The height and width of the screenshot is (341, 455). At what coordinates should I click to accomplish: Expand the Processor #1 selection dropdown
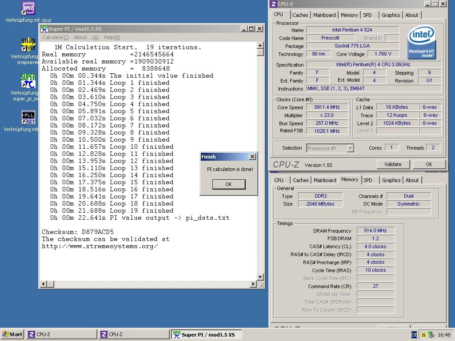click(x=350, y=148)
